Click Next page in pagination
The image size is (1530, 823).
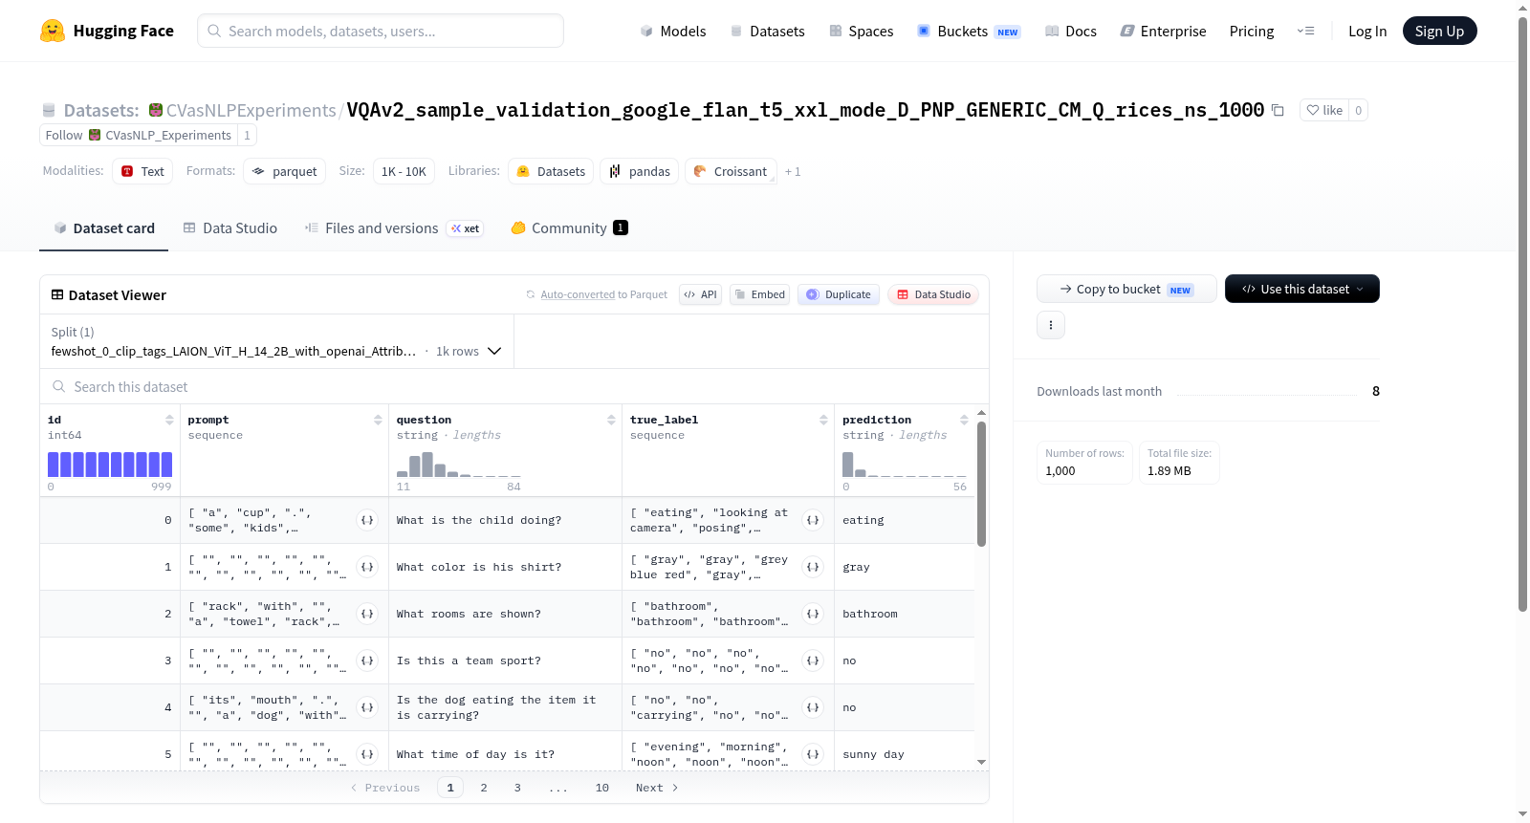[657, 788]
